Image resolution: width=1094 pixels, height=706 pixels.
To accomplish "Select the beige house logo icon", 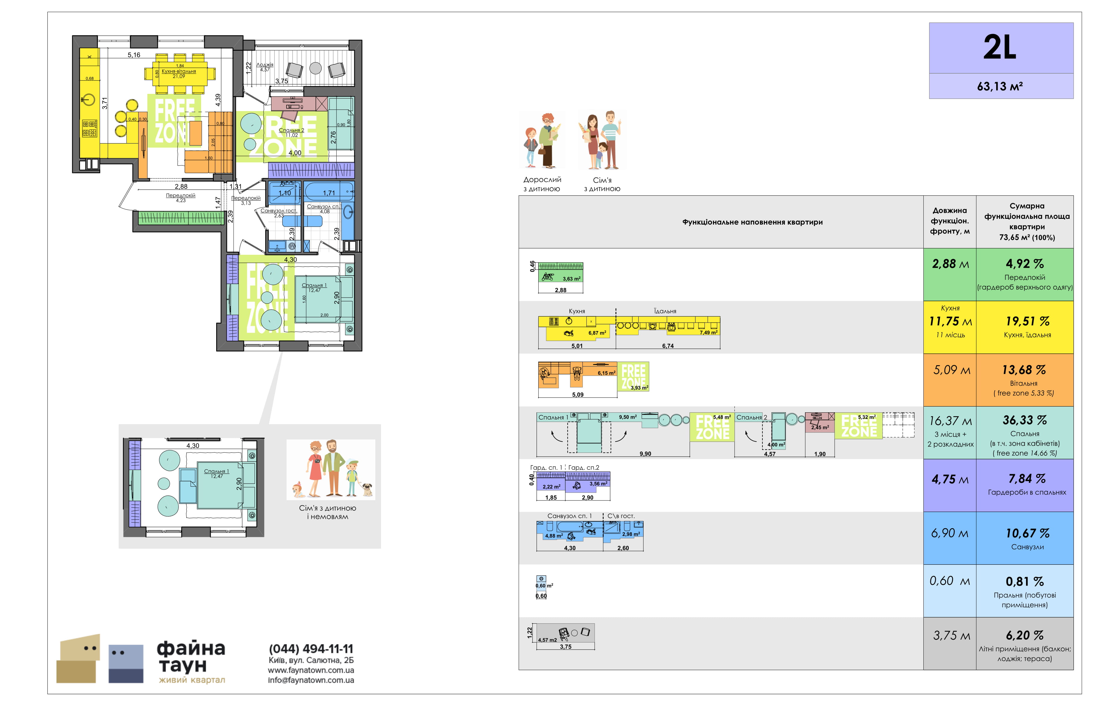I will pyautogui.click(x=79, y=659).
